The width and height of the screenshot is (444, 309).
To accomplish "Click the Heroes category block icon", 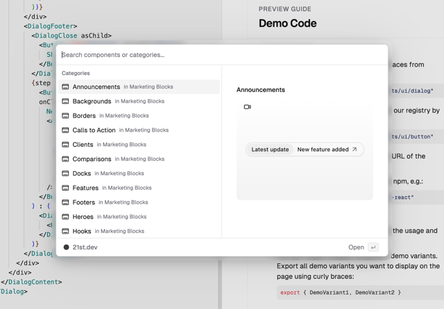I will point(65,217).
